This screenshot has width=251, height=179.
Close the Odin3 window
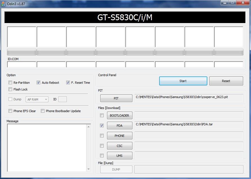pyautogui.click(x=243, y=3)
